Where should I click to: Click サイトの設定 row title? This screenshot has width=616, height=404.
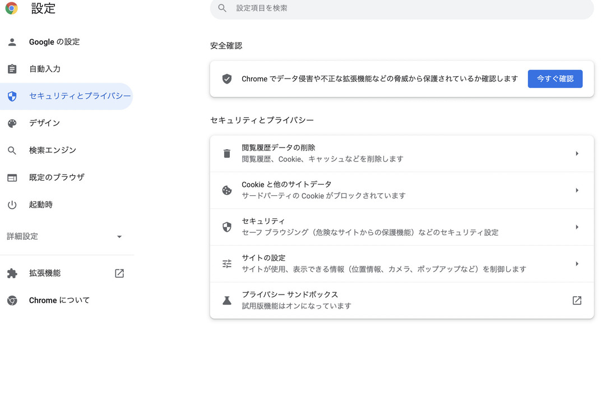(263, 258)
